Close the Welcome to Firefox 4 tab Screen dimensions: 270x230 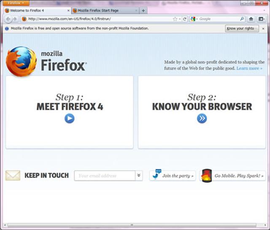click(68, 11)
